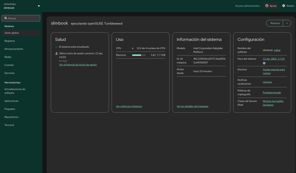296x173 pixels.
Task: Focus the Buscar search field
Action: point(21,18)
